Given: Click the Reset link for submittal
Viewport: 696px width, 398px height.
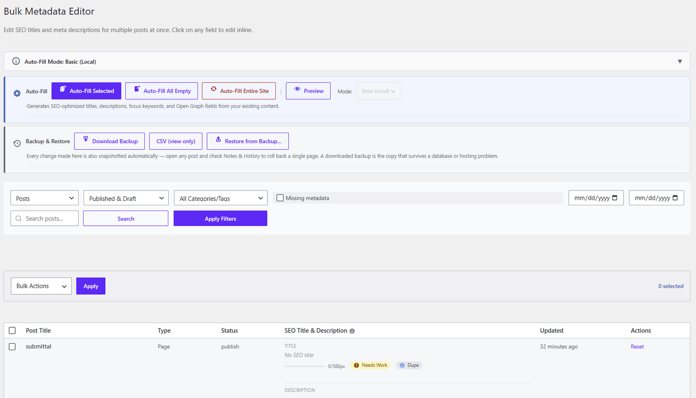Looking at the screenshot, I should 637,347.
